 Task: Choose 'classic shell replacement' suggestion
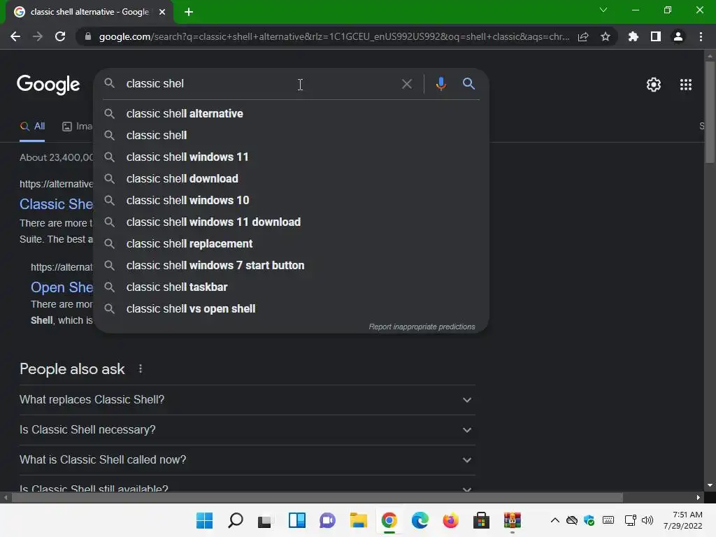pos(292,244)
